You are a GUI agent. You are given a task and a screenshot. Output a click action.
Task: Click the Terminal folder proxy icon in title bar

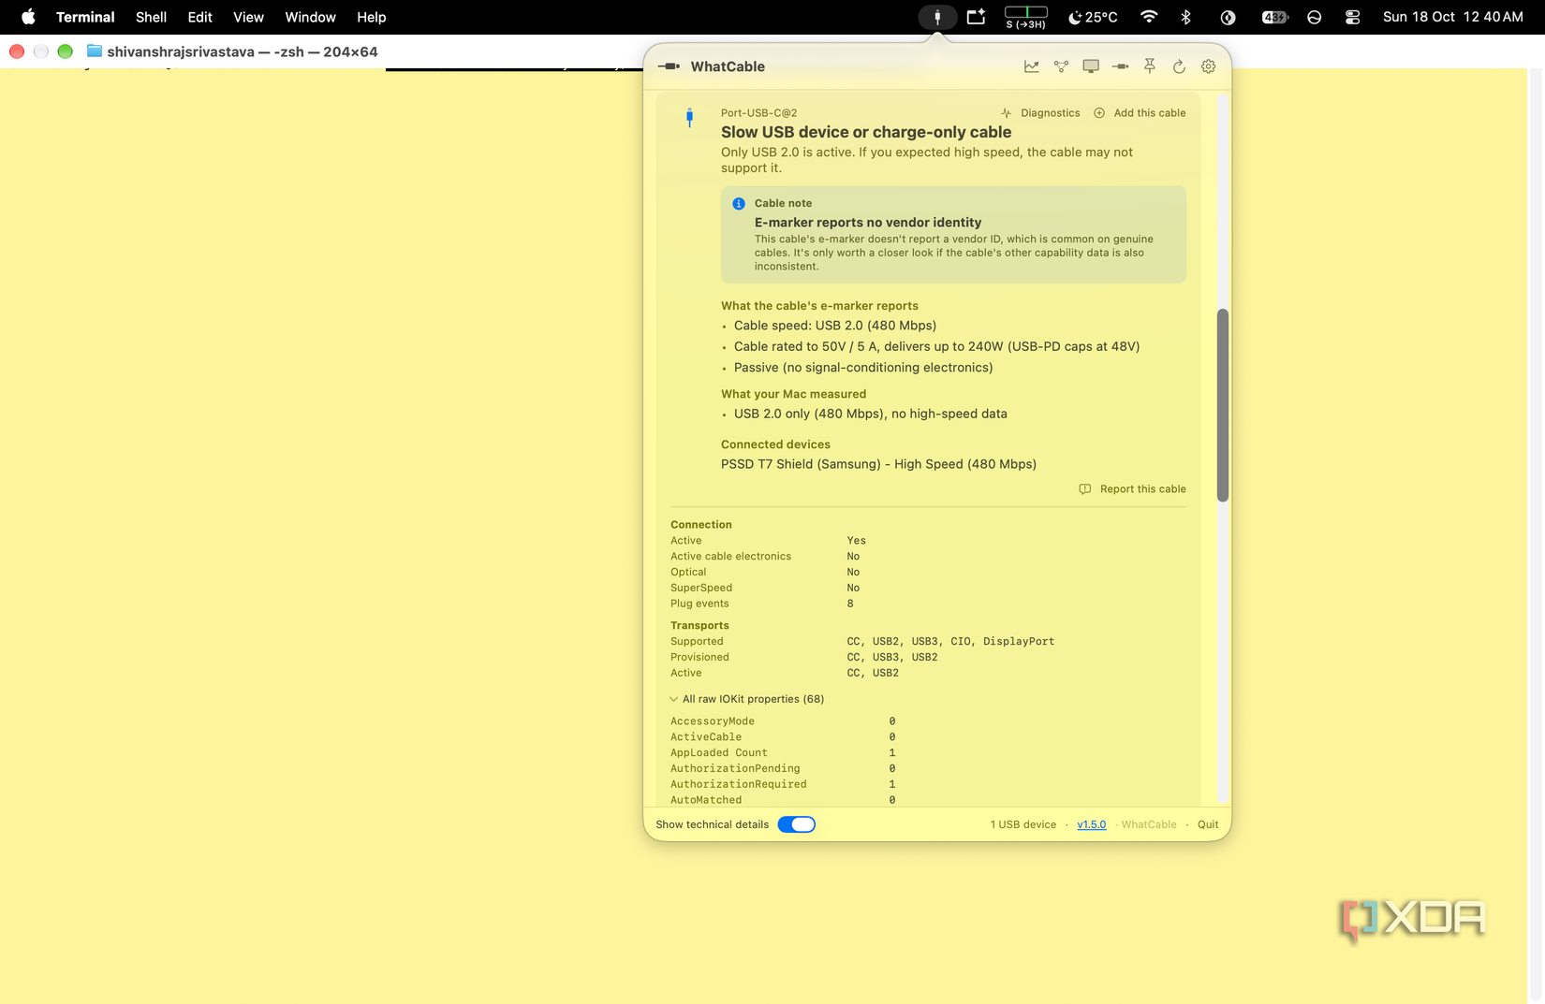94,51
